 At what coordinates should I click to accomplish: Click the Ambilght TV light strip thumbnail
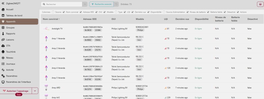tap(46, 29)
